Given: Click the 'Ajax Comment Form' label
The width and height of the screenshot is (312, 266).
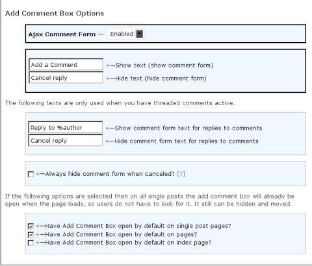Looking at the screenshot, I should point(62,34).
